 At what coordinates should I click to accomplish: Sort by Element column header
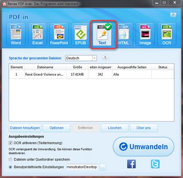click(17, 67)
